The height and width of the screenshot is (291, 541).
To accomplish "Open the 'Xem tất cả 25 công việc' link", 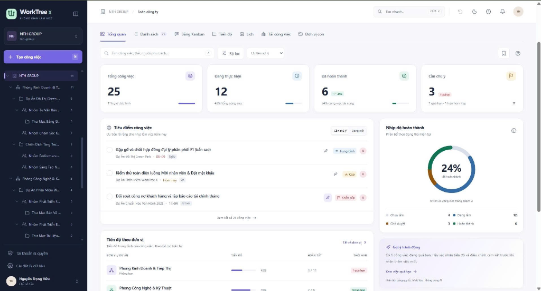I will [x=237, y=218].
